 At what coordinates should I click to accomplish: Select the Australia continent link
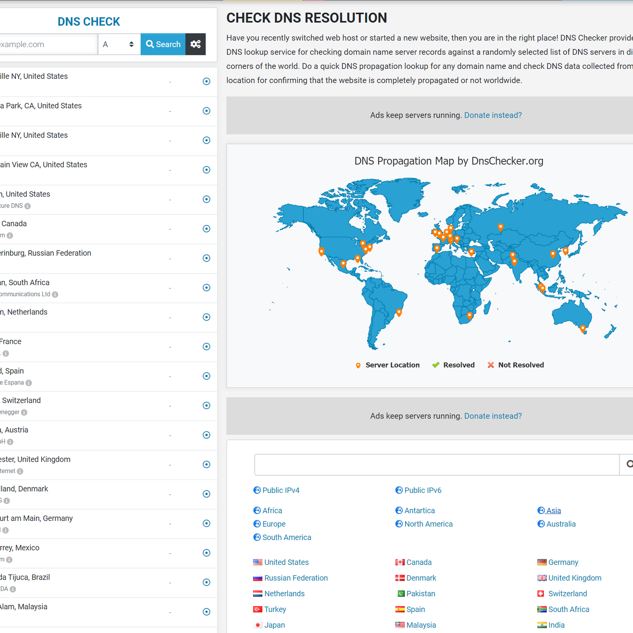pyautogui.click(x=557, y=524)
